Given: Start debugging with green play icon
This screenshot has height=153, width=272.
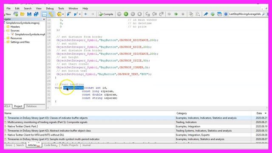Looking at the screenshot, I should (x=126, y=14).
